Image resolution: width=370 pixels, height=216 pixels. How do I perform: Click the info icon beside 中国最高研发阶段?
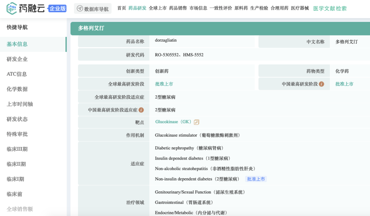click(321, 84)
